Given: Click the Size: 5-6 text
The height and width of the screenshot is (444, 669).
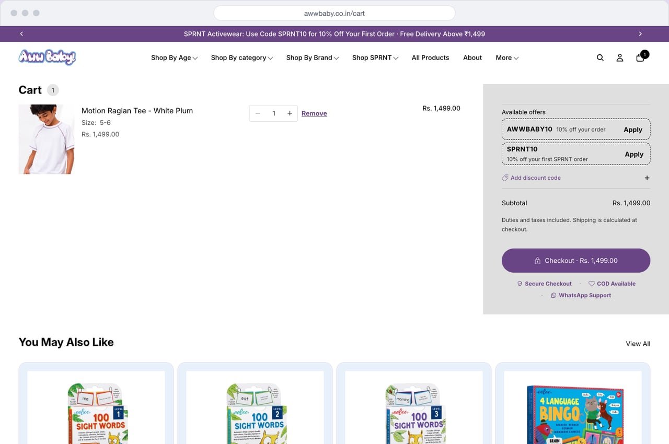Looking at the screenshot, I should [96, 123].
